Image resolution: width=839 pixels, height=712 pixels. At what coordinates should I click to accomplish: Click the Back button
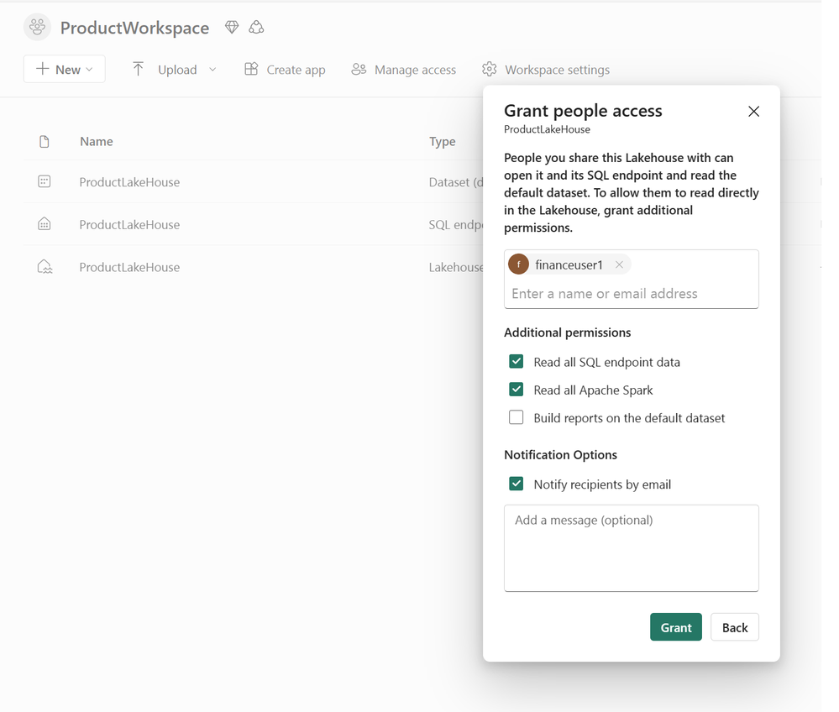(x=735, y=627)
